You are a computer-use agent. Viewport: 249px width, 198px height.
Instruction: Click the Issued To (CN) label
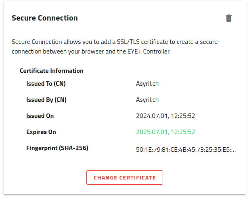pos(46,84)
